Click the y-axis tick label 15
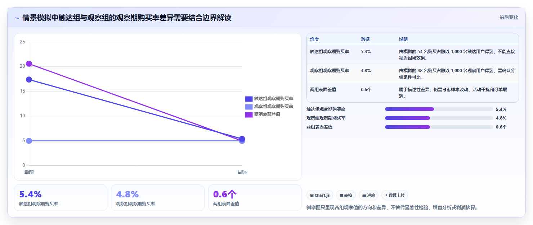This screenshot has height=225, width=533. [x=22, y=91]
